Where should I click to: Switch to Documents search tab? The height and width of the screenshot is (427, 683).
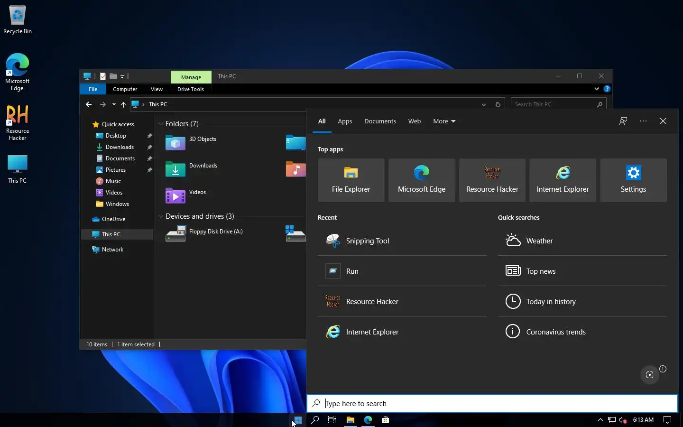point(380,121)
